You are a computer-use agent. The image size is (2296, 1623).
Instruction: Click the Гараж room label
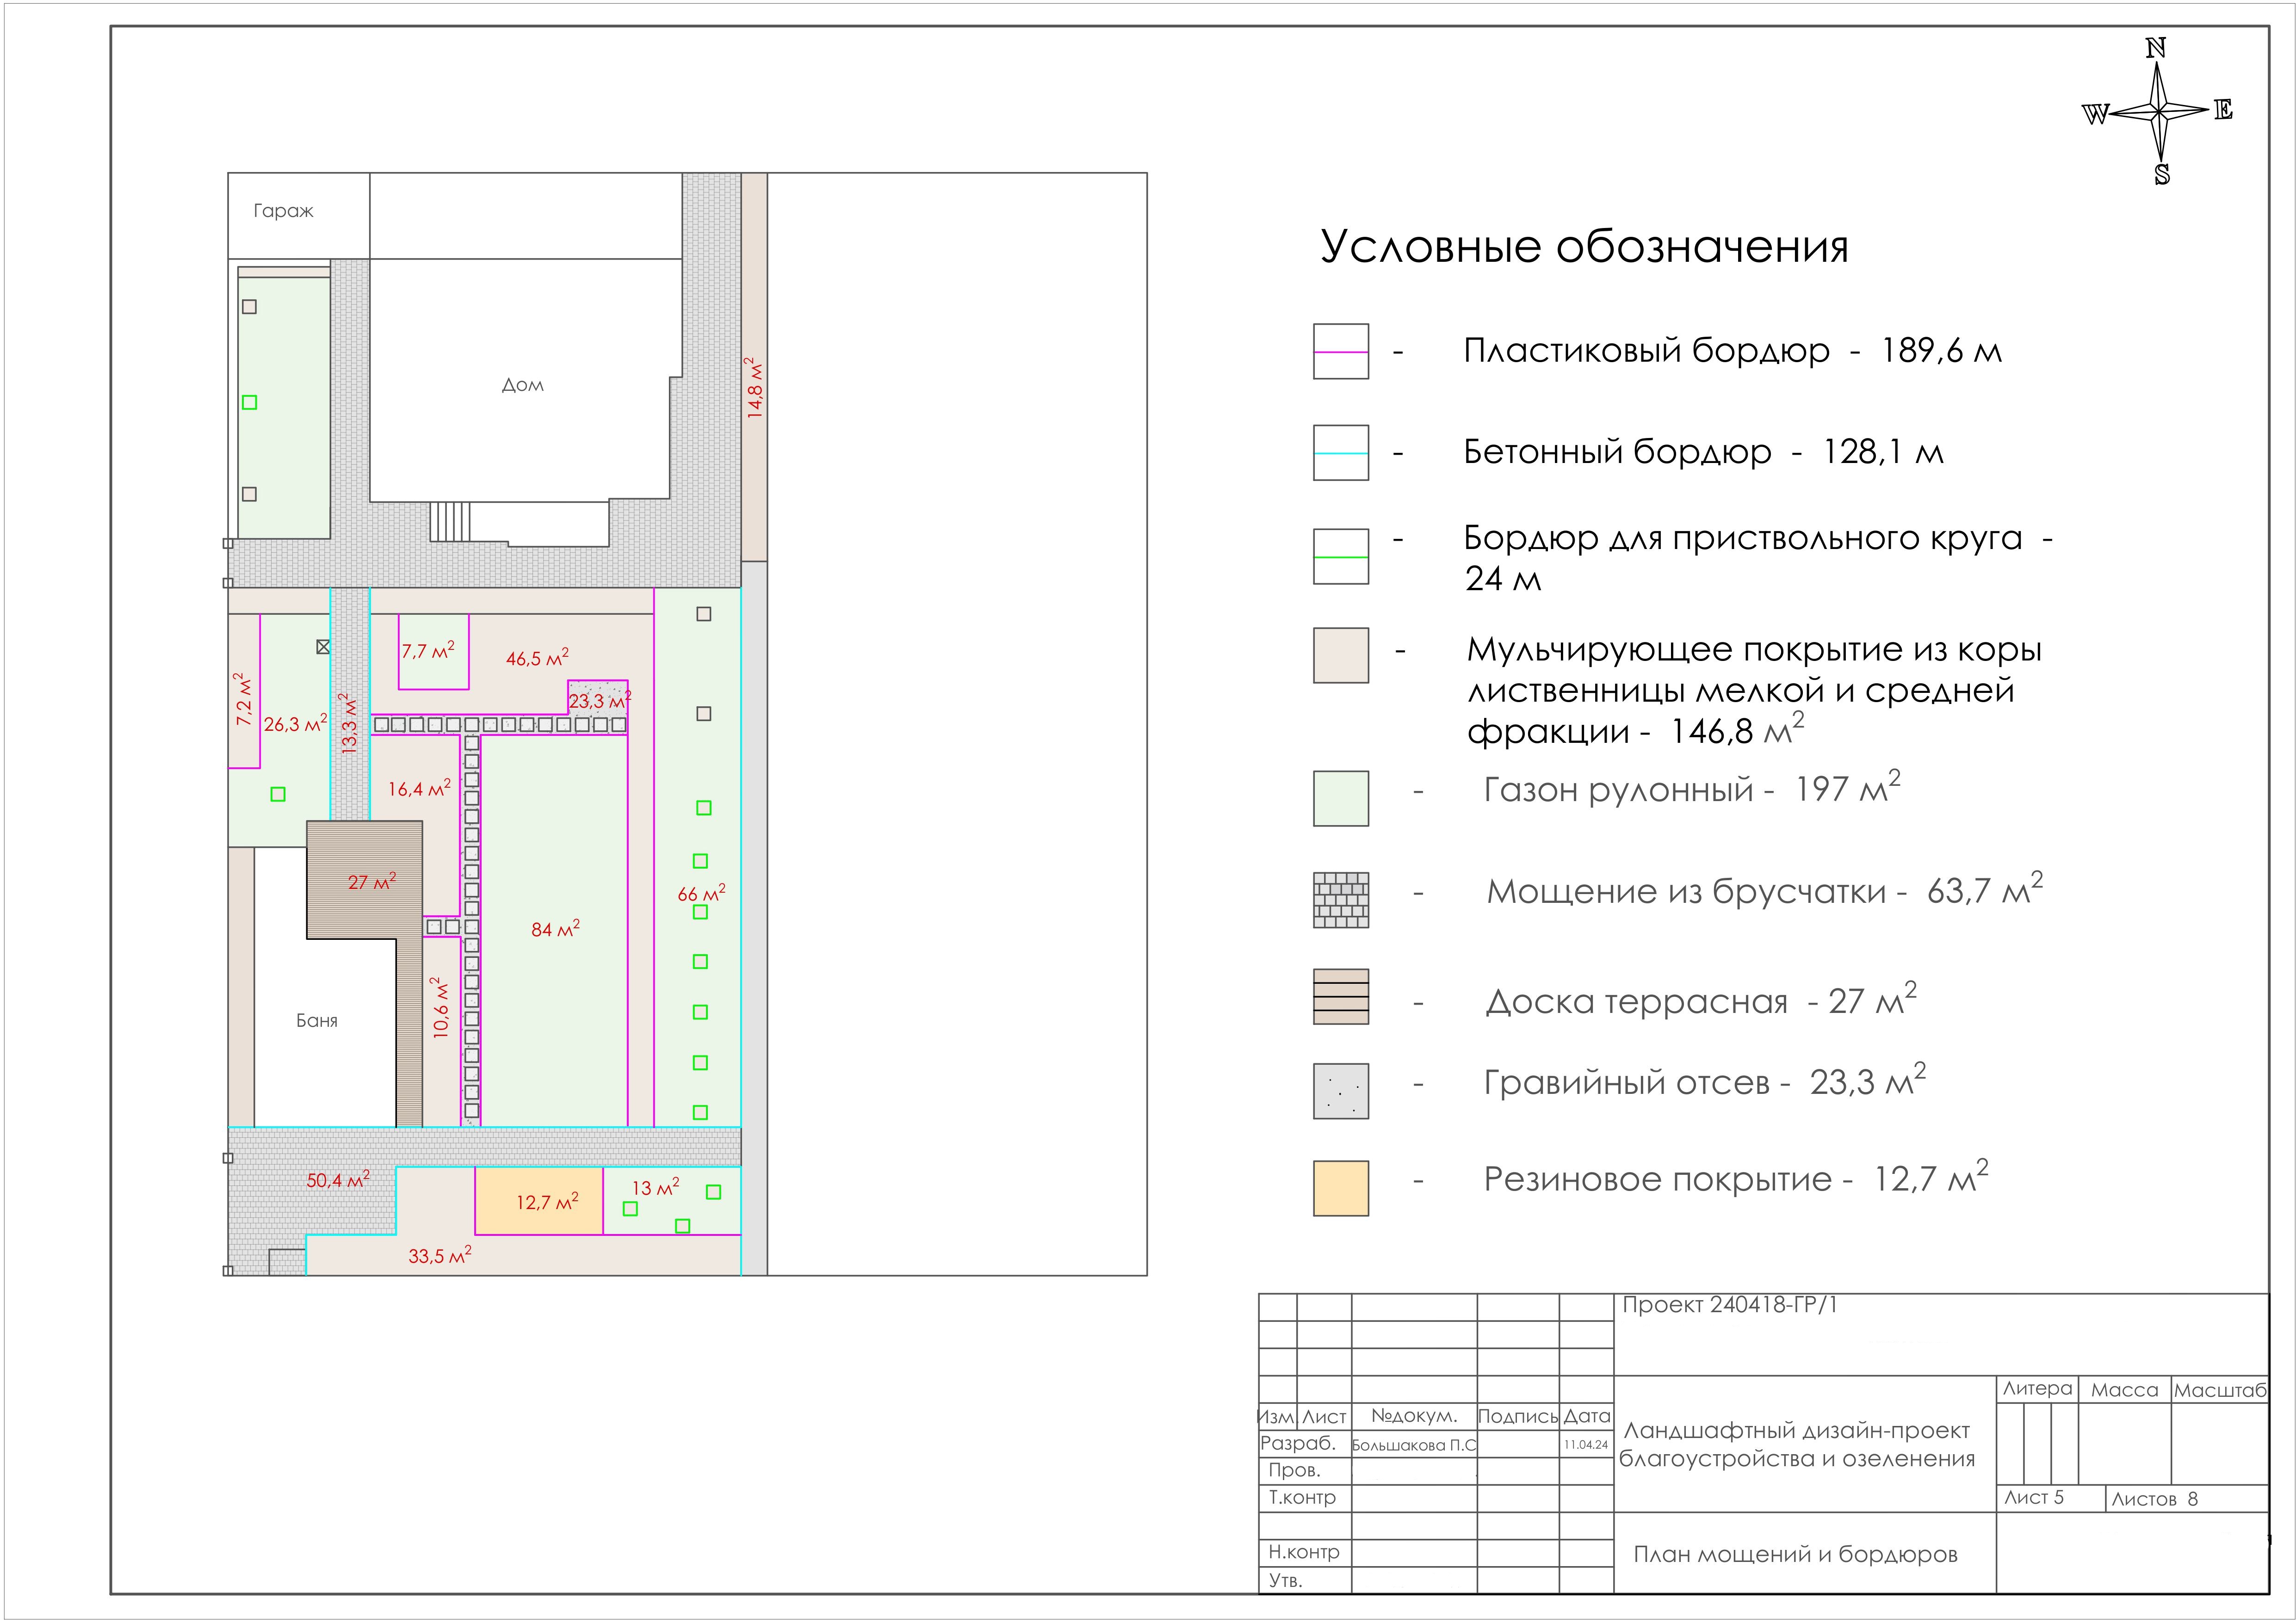click(x=285, y=210)
